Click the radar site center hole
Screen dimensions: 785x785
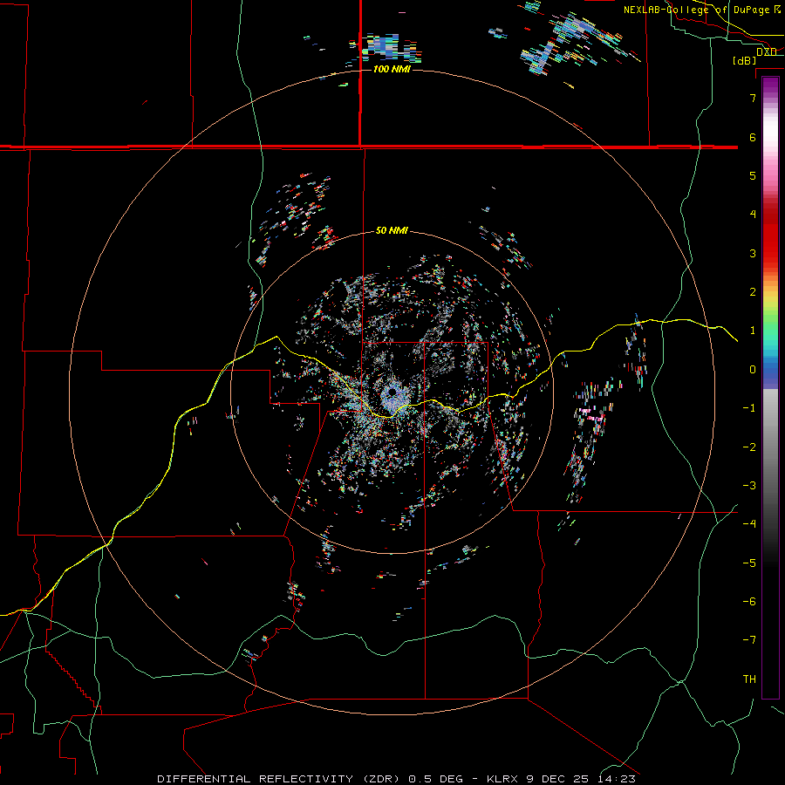[x=392, y=392]
